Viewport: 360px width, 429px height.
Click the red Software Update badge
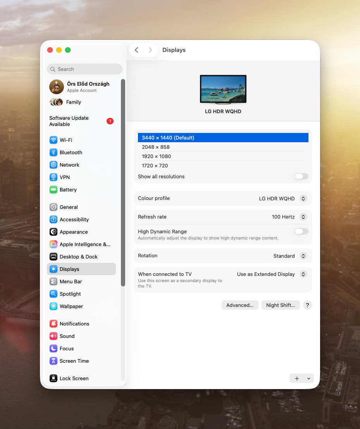pyautogui.click(x=110, y=121)
